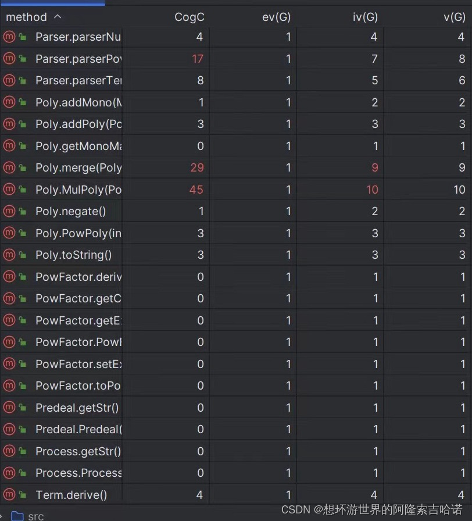Click green lock icon of PowFactor.getC row

coord(23,298)
